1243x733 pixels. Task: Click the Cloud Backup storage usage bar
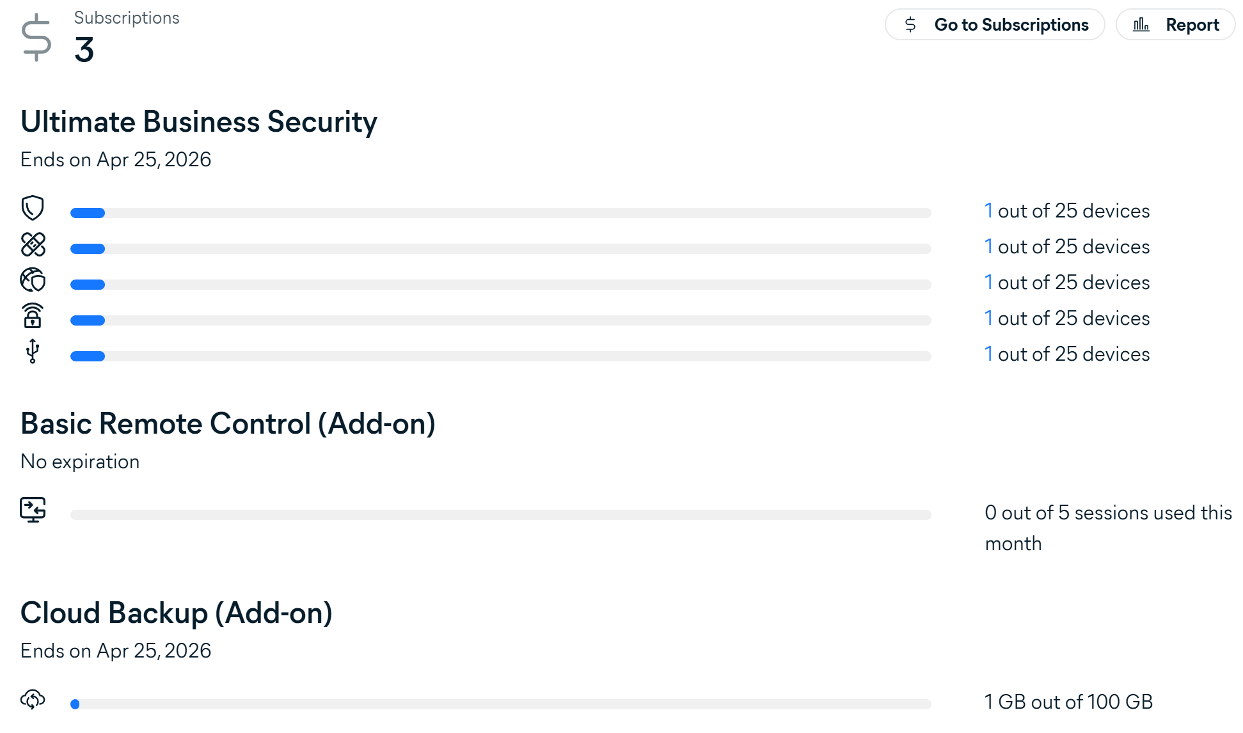pyautogui.click(x=500, y=704)
